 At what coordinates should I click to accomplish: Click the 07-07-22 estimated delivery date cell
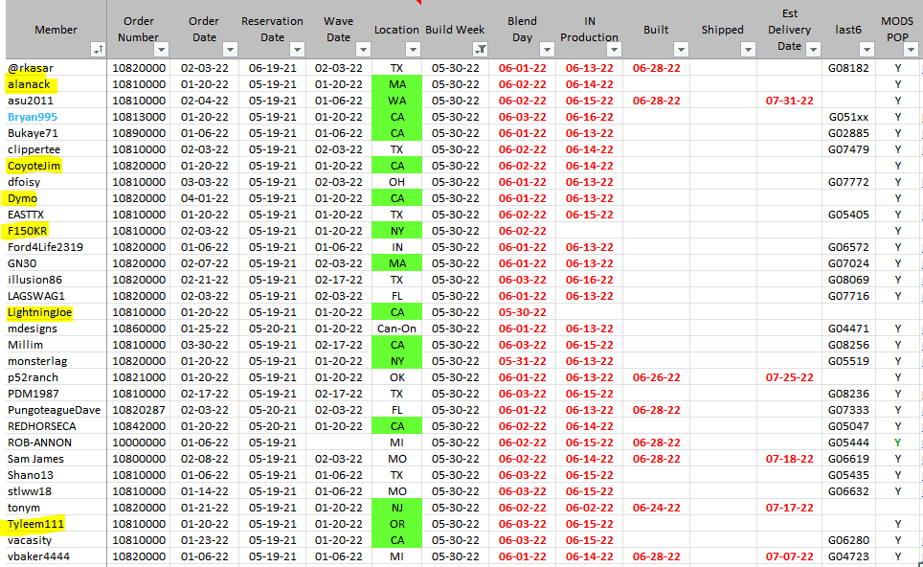coord(789,556)
